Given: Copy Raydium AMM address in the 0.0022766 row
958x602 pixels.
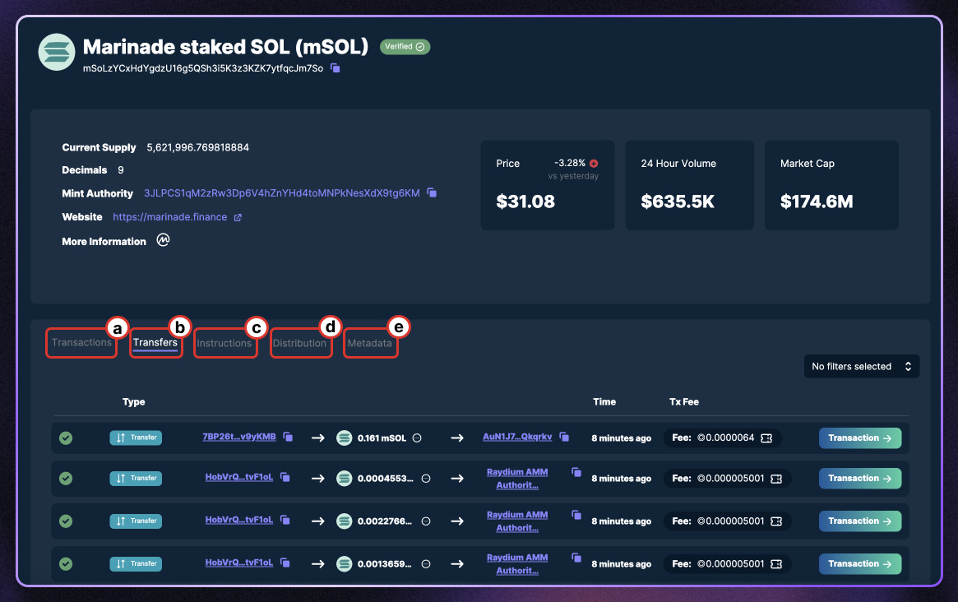Looking at the screenshot, I should pyautogui.click(x=576, y=515).
